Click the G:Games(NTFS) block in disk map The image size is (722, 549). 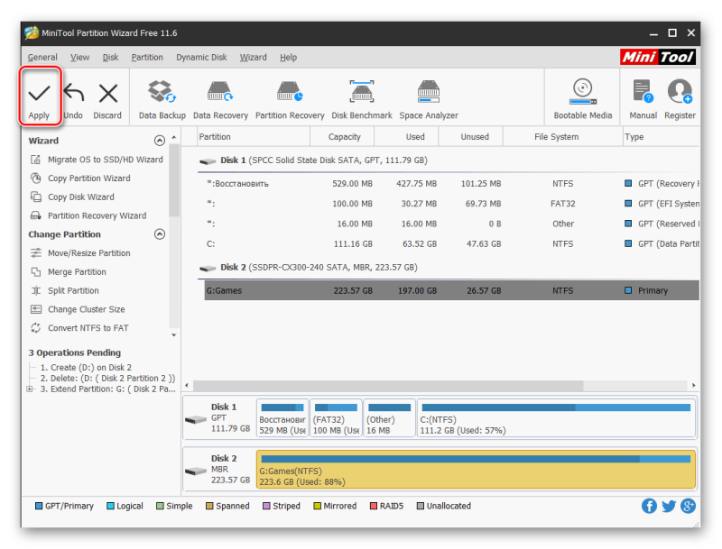pyautogui.click(x=477, y=470)
